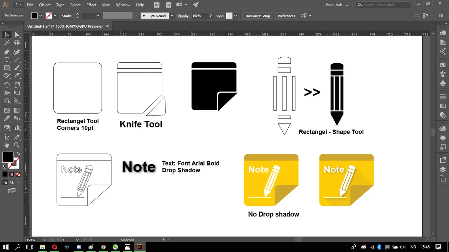Select the Gradient tool in toolbox
Image resolution: width=449 pixels, height=252 pixels.
point(17,110)
